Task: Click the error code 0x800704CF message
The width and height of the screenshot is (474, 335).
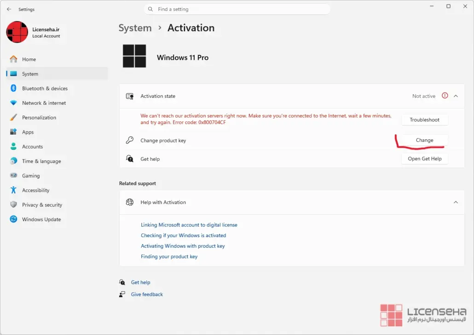Action: 266,119
